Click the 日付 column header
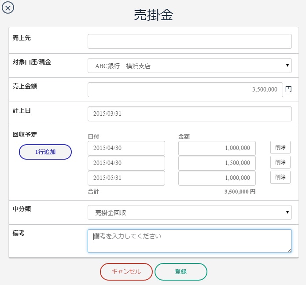306x285 pixels. click(x=93, y=136)
